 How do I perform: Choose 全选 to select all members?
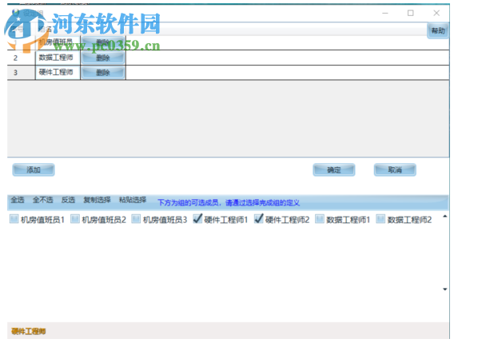point(18,200)
